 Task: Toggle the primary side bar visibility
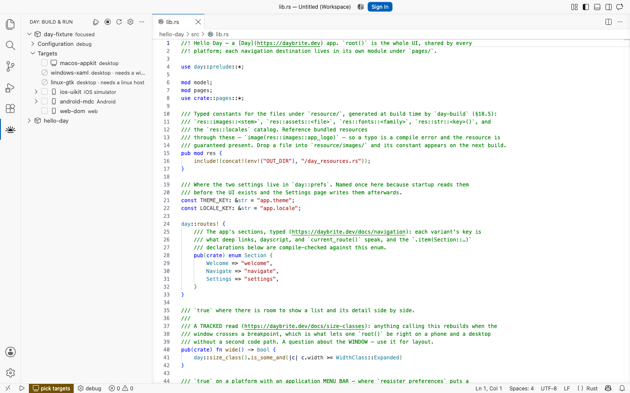click(586, 7)
